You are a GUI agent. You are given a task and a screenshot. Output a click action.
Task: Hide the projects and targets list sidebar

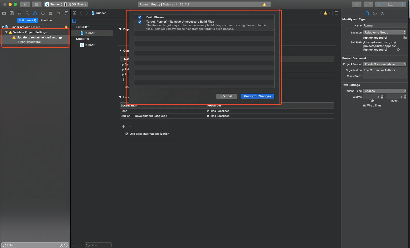click(x=74, y=21)
